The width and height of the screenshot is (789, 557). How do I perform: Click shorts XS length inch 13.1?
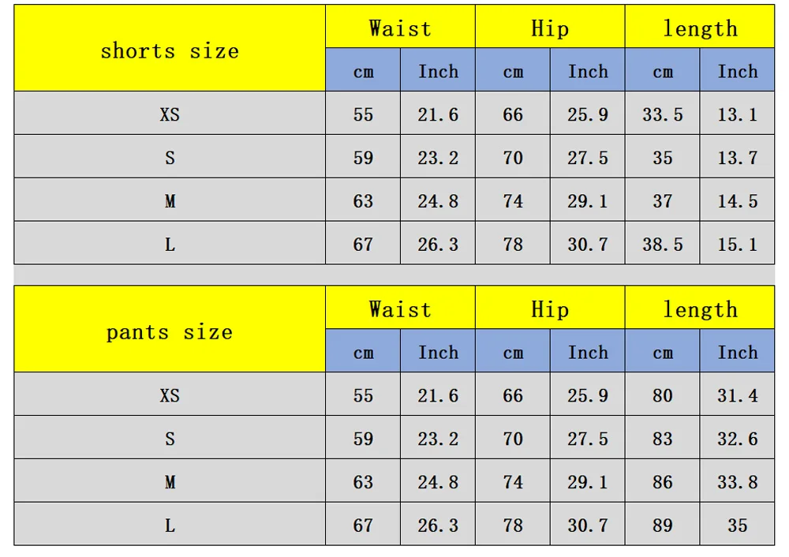[737, 113]
